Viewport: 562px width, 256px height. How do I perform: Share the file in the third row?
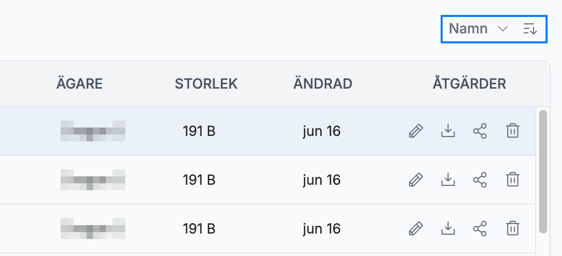point(480,228)
